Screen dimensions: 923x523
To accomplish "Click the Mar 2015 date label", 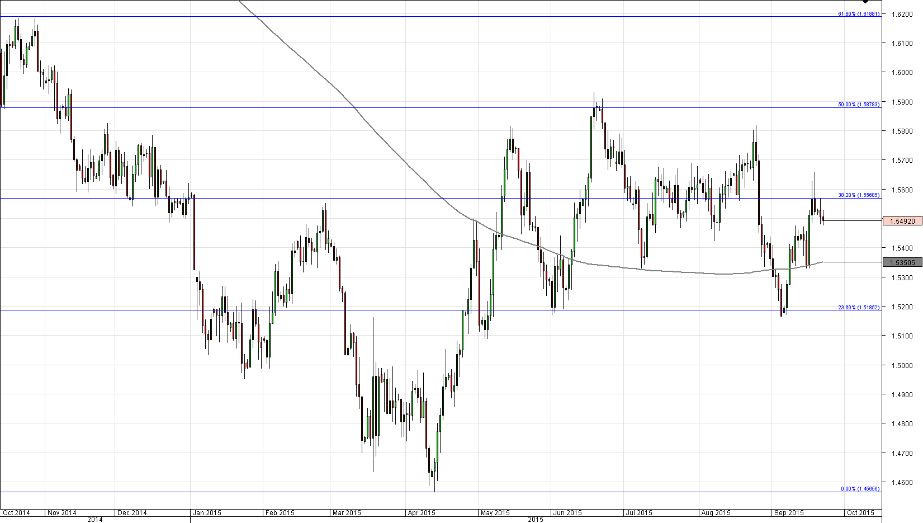I will click(x=347, y=512).
